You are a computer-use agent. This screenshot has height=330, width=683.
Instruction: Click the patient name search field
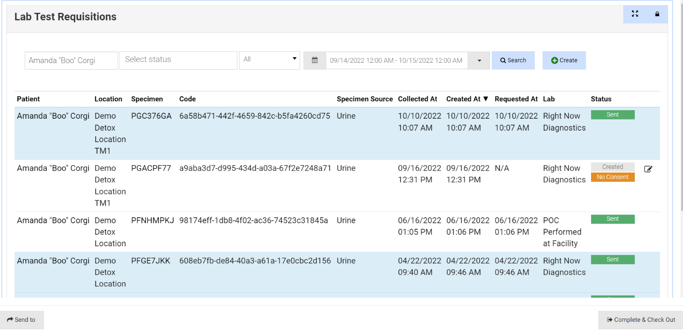pyautogui.click(x=71, y=61)
